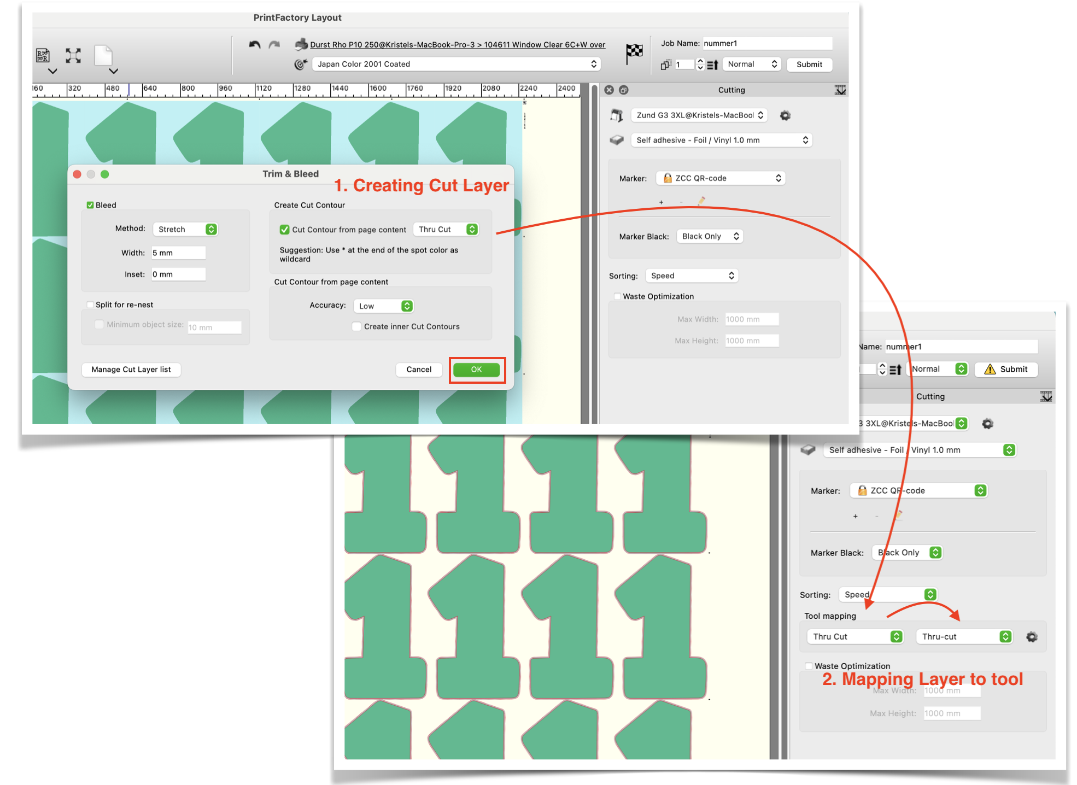The image size is (1077, 785).
Task: Open lower panel ZCC QR-code dropdown
Action: (918, 490)
